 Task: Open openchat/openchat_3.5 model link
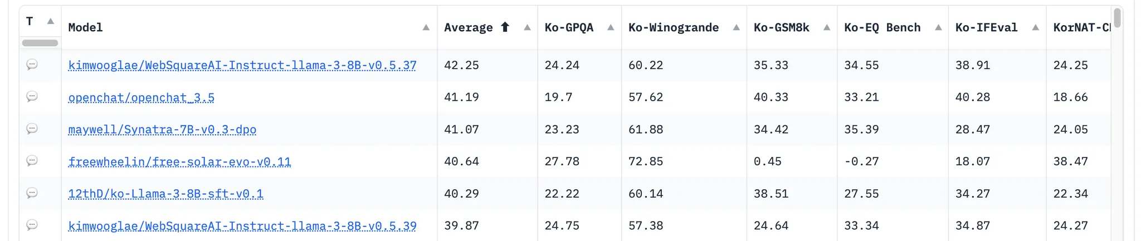click(141, 97)
